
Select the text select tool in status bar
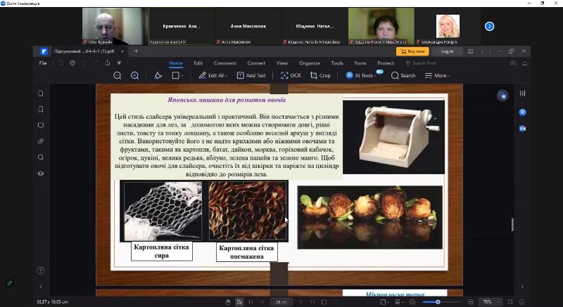pyautogui.click(x=239, y=302)
